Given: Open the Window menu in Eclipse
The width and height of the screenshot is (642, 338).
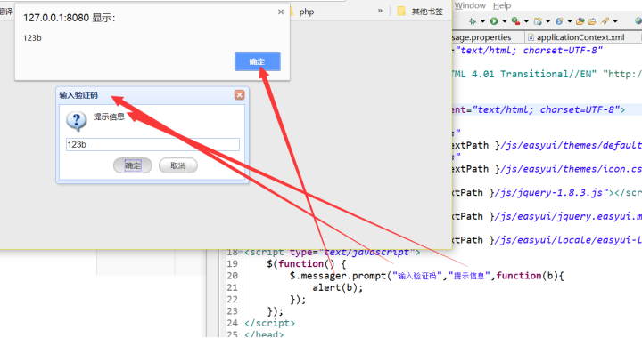Looking at the screenshot, I should 470,5.
